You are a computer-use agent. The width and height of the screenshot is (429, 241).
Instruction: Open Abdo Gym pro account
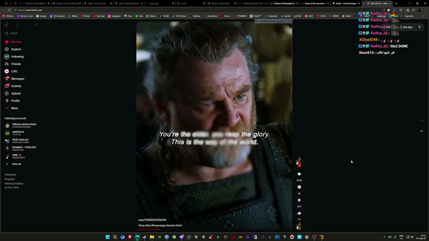(17, 141)
